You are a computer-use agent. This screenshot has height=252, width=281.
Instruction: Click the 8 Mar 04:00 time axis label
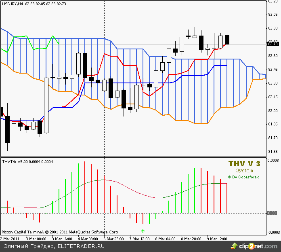point(165,239)
